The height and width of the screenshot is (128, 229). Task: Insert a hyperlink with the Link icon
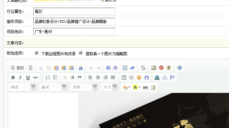tap(157, 77)
